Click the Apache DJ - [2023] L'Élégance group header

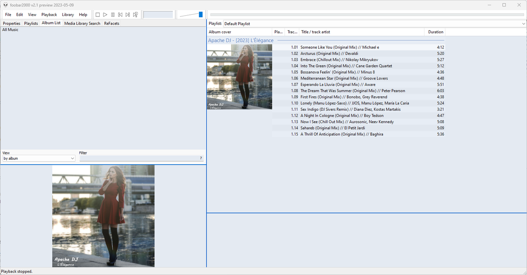tap(241, 40)
